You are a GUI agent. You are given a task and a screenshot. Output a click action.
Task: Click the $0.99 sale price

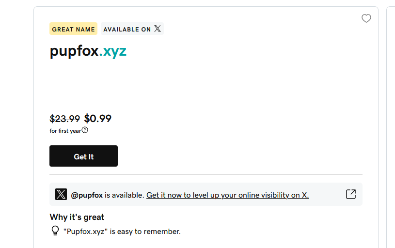pos(98,119)
